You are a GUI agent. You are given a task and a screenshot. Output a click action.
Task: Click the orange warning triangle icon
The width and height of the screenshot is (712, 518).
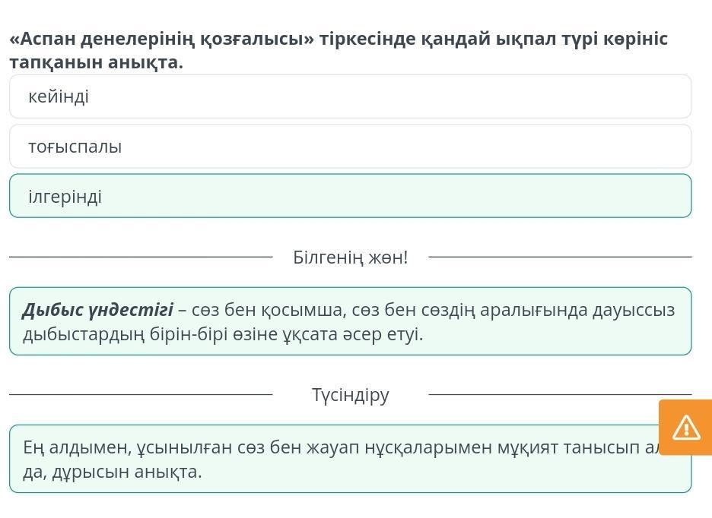pos(686,428)
